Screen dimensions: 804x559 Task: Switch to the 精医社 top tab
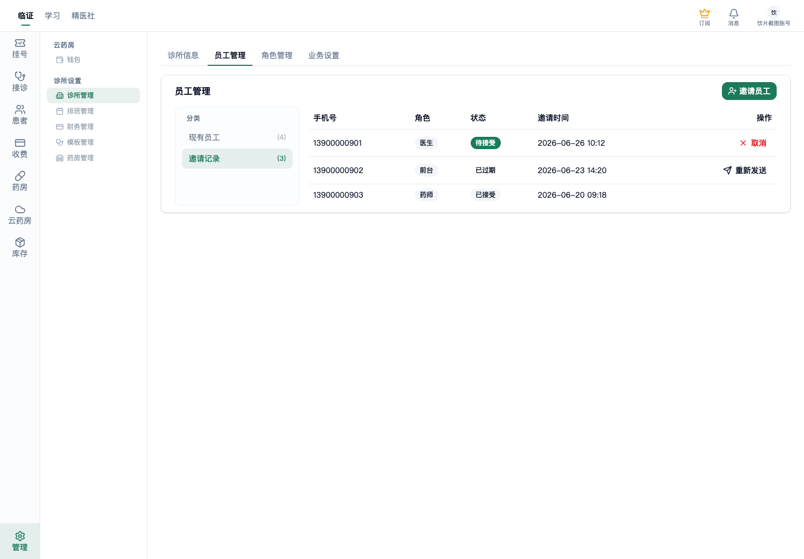(x=83, y=16)
